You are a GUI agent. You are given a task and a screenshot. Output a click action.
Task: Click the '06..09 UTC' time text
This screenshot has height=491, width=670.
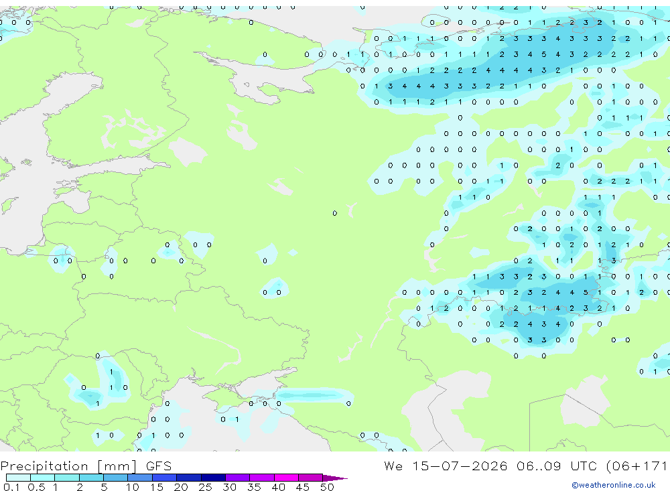tap(556, 466)
